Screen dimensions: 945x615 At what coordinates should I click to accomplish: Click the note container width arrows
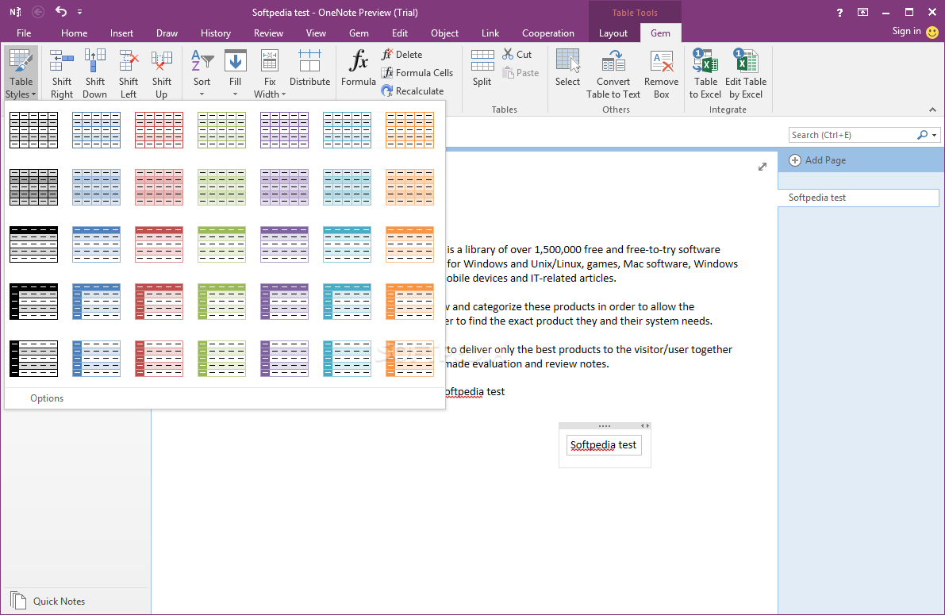[x=645, y=426]
